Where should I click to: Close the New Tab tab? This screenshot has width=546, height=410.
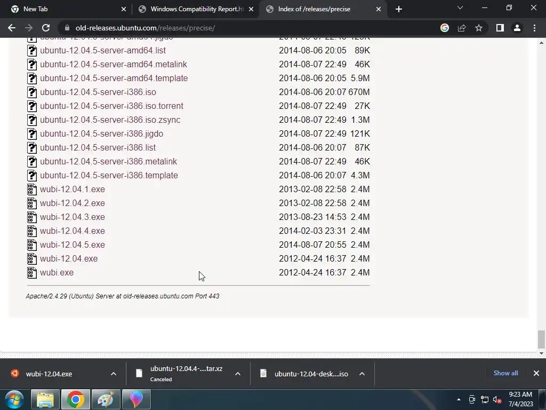pyautogui.click(x=124, y=9)
